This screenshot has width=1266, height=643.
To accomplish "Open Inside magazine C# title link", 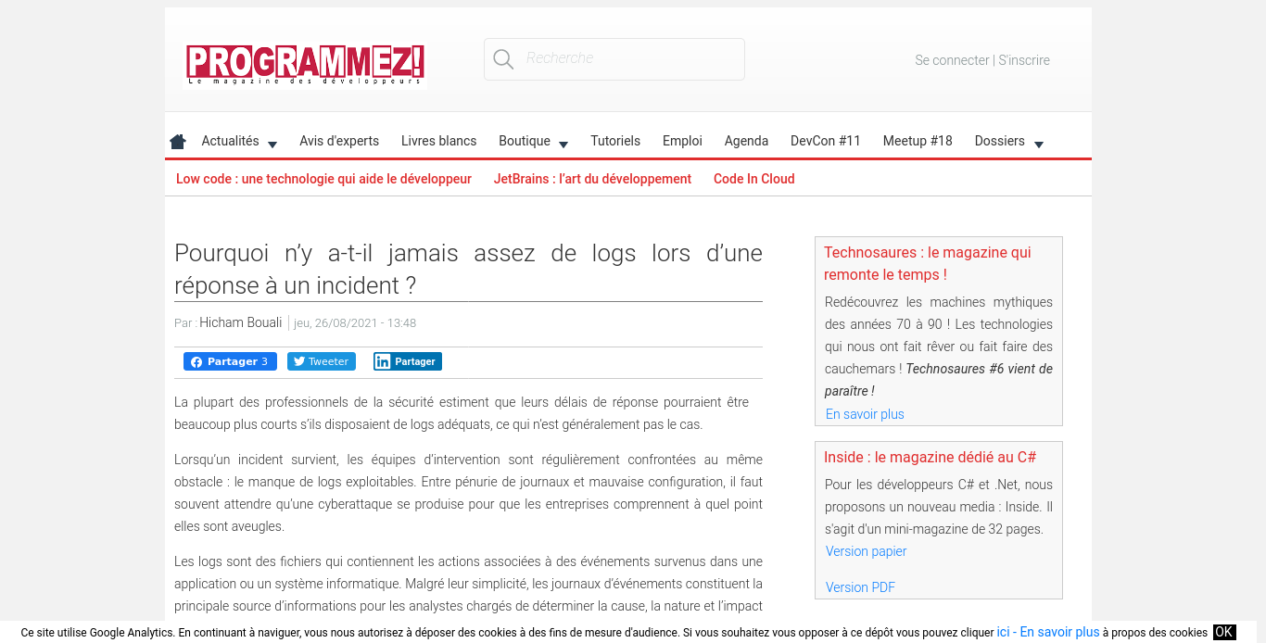I will (x=930, y=457).
